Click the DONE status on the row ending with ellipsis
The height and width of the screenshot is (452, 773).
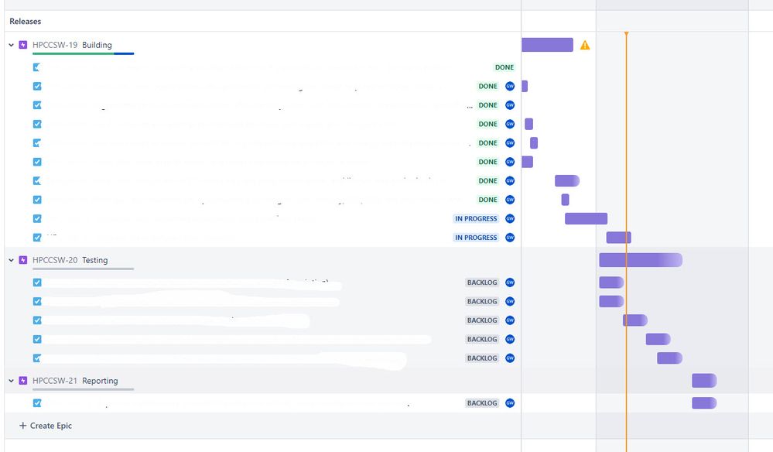[487, 105]
